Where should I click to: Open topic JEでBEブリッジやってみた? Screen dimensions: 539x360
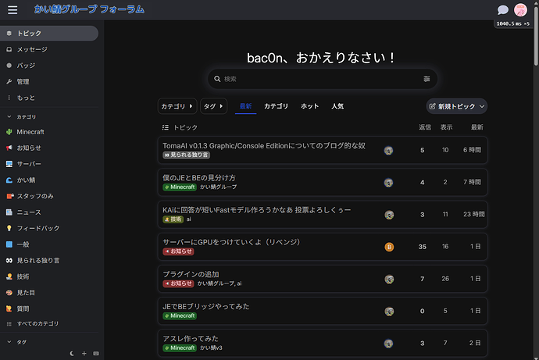206,306
